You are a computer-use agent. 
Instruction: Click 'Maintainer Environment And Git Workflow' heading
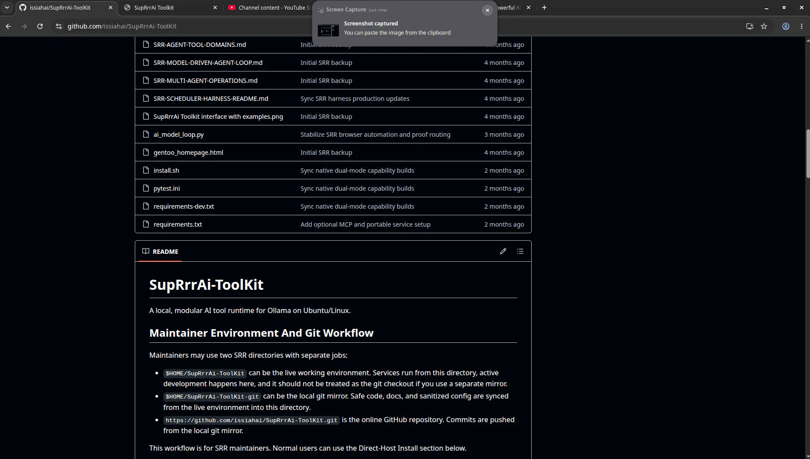261,333
